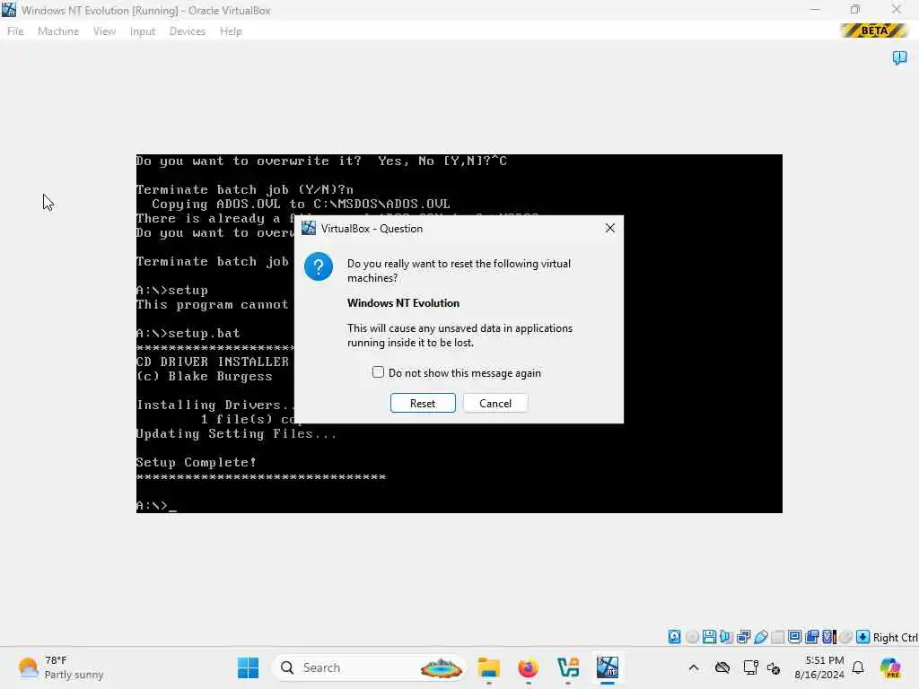Click the keyboard capture arrow indicator
The height and width of the screenshot is (689, 919).
862,637
